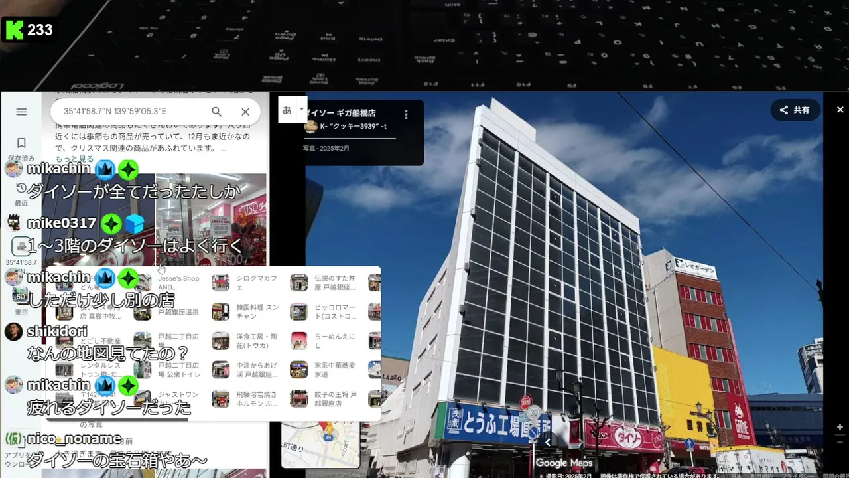The image size is (849, 478).
Task: Open the DAISO storefront interior photo
Action: point(210,219)
